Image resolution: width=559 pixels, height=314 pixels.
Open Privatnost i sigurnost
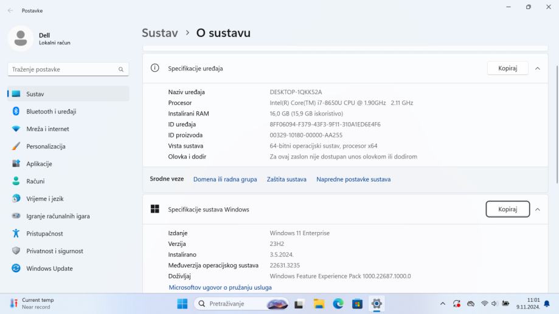[x=68, y=251]
